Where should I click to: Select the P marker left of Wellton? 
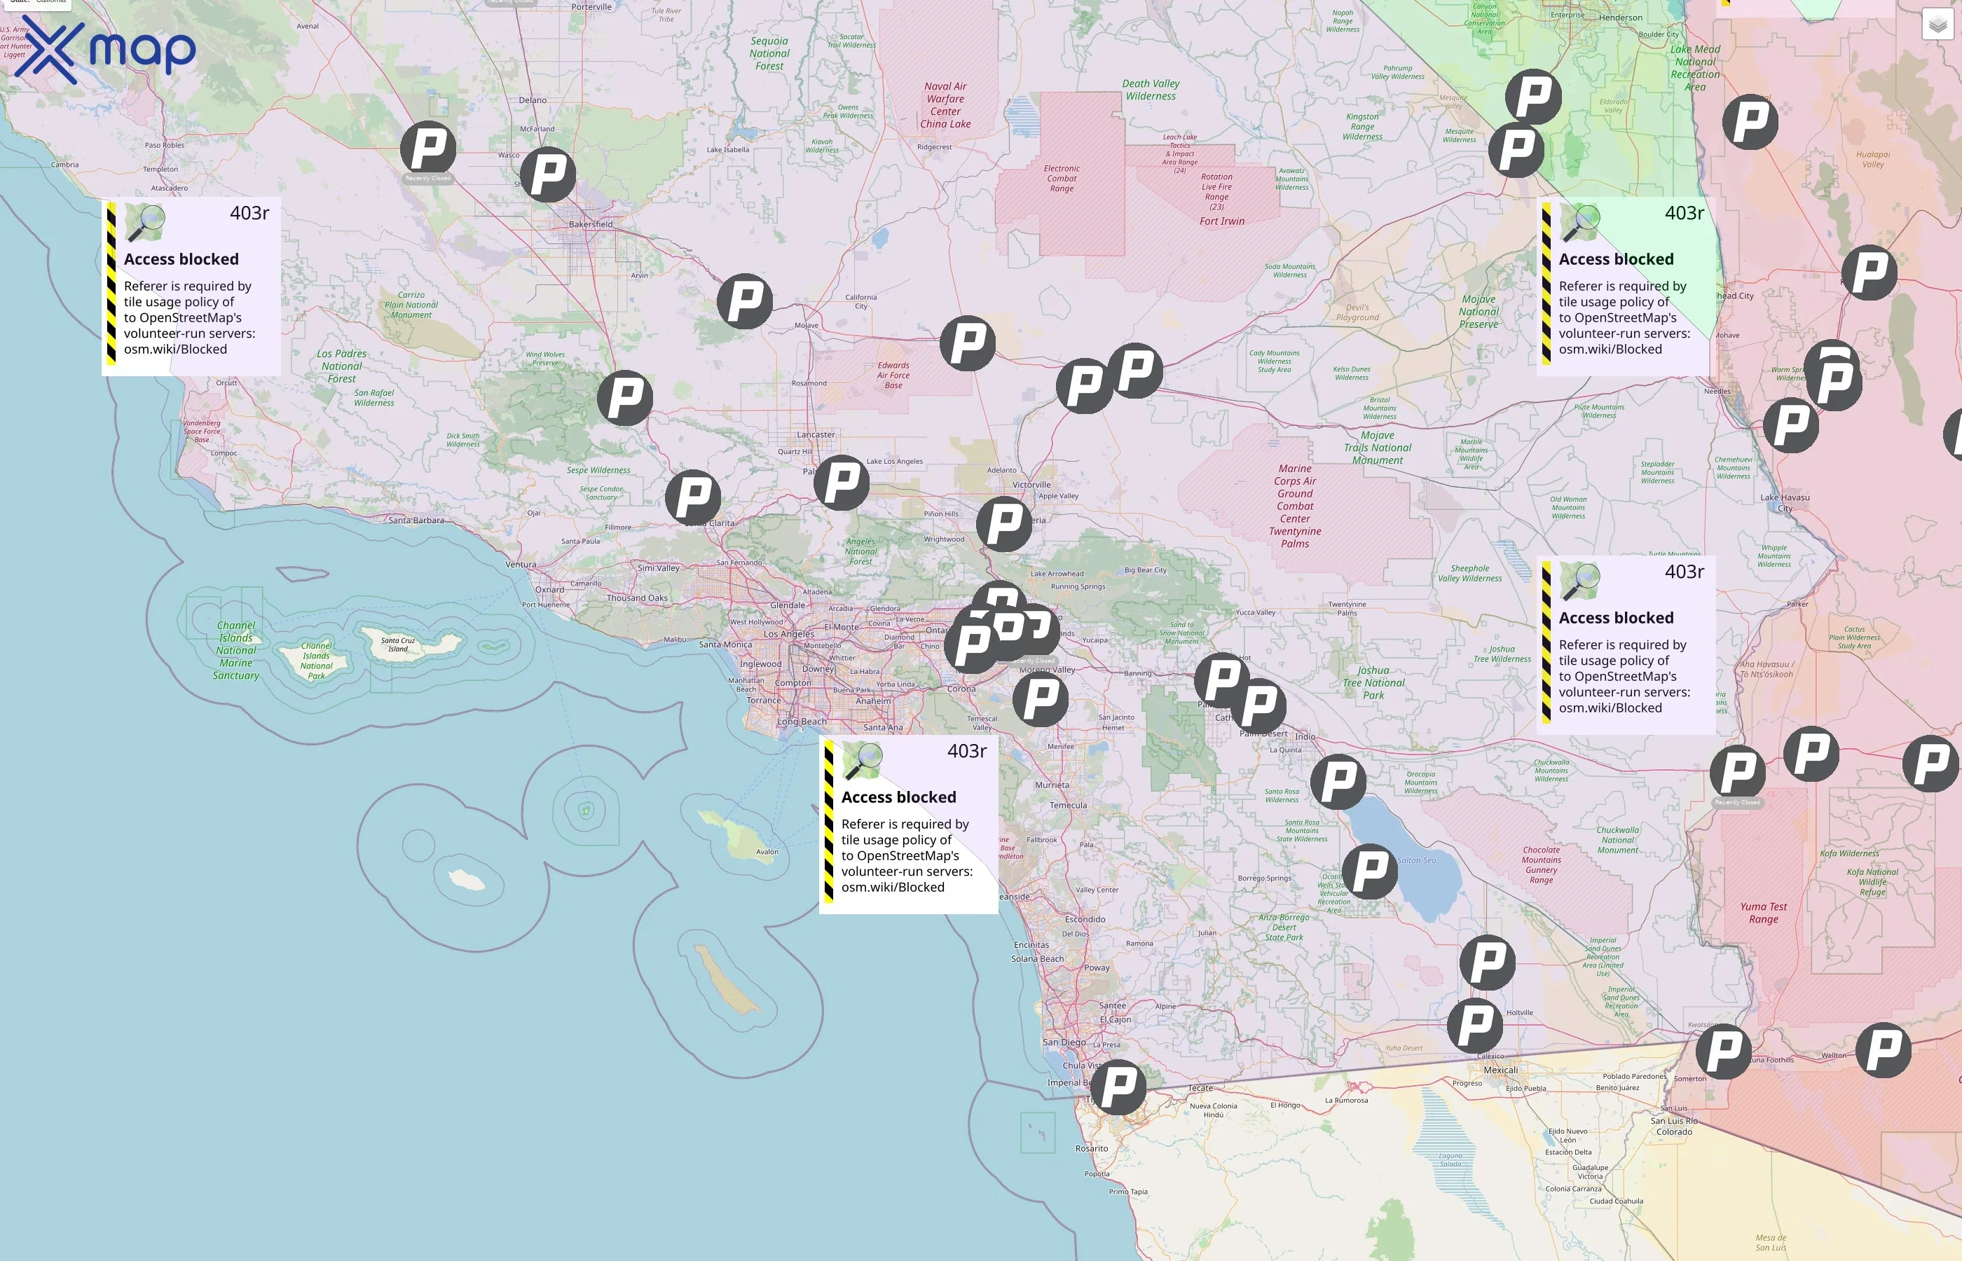(1884, 1049)
